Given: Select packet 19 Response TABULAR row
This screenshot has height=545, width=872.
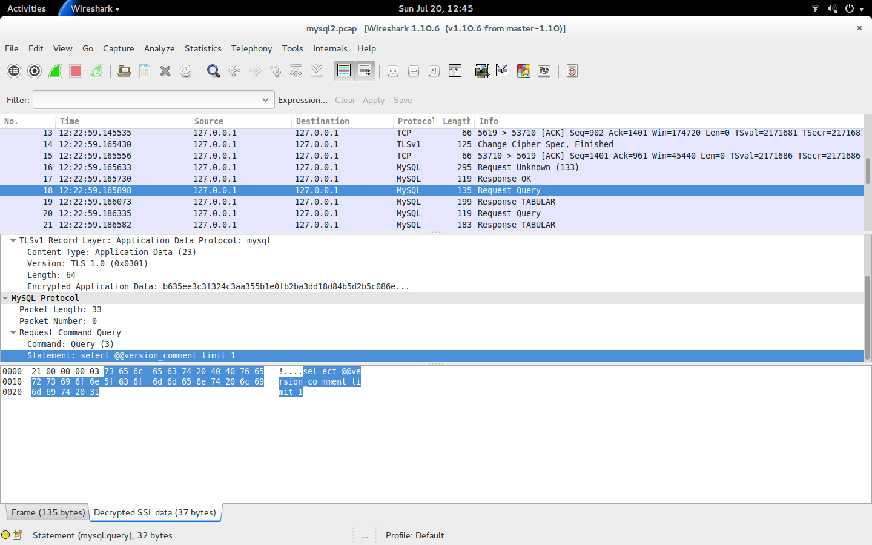Looking at the screenshot, I should coord(432,202).
